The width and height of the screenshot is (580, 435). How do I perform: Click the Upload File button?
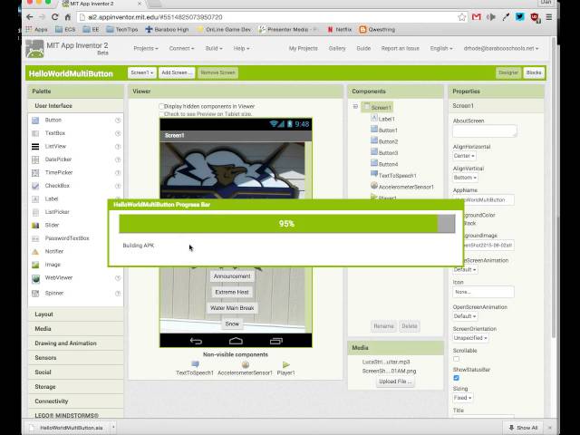(395, 382)
